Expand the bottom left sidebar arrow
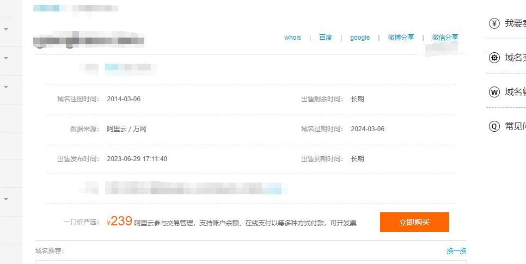Viewport: 526px width, 264px height. coord(5,199)
